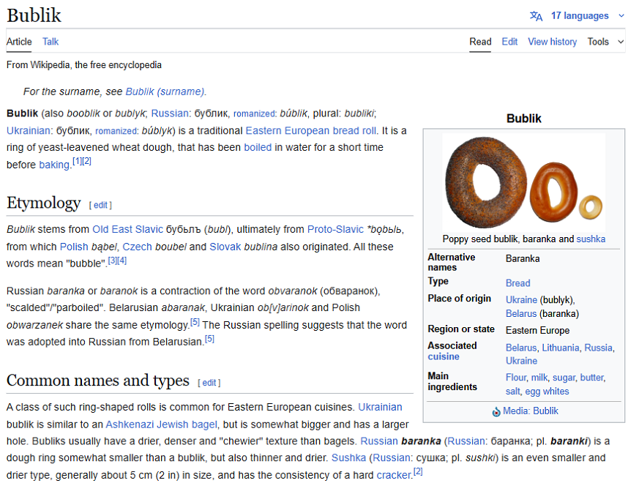Open the bagel link
This screenshot has width=628, height=483.
pos(204,424)
